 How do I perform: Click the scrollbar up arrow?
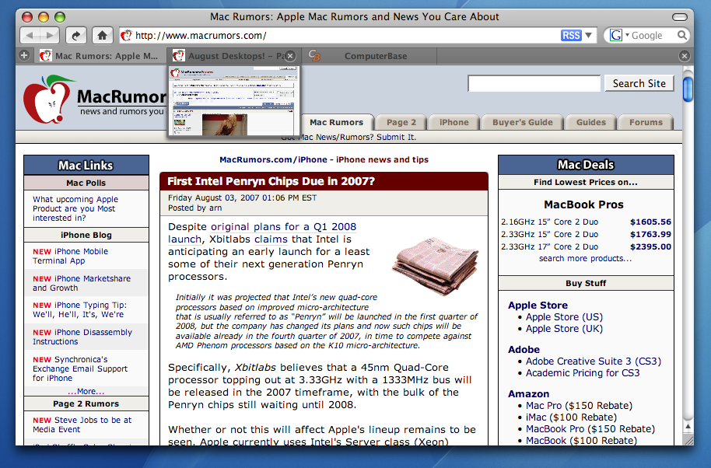(688, 426)
